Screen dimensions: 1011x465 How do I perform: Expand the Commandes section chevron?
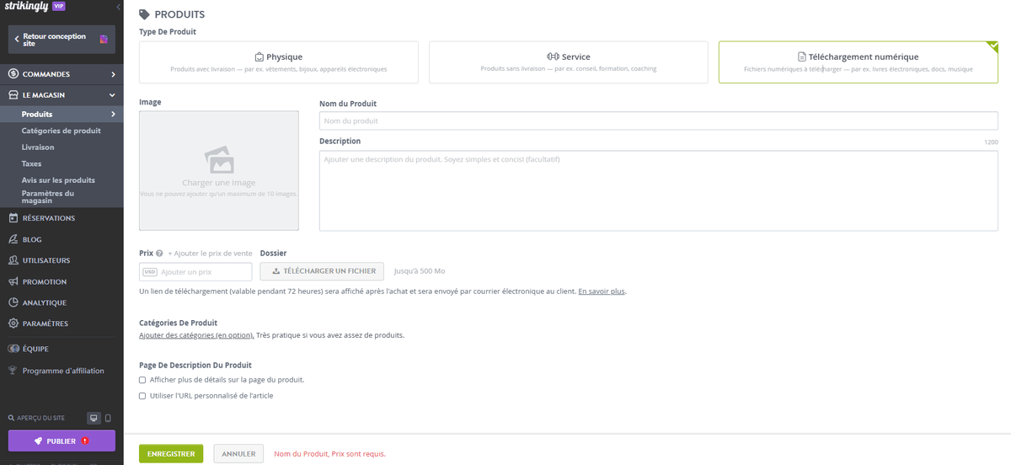click(x=113, y=74)
